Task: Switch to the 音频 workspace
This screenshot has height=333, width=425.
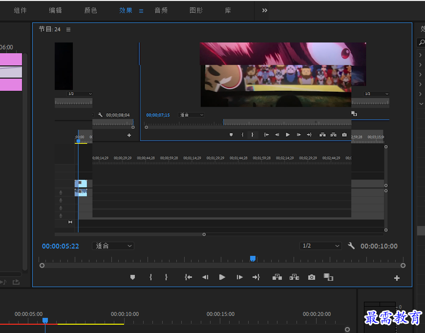Action: (161, 10)
